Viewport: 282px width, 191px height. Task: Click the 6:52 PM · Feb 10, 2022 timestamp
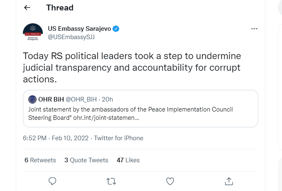coord(57,138)
